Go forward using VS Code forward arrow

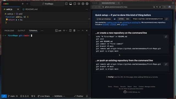pyautogui.click(x=27, y=4)
